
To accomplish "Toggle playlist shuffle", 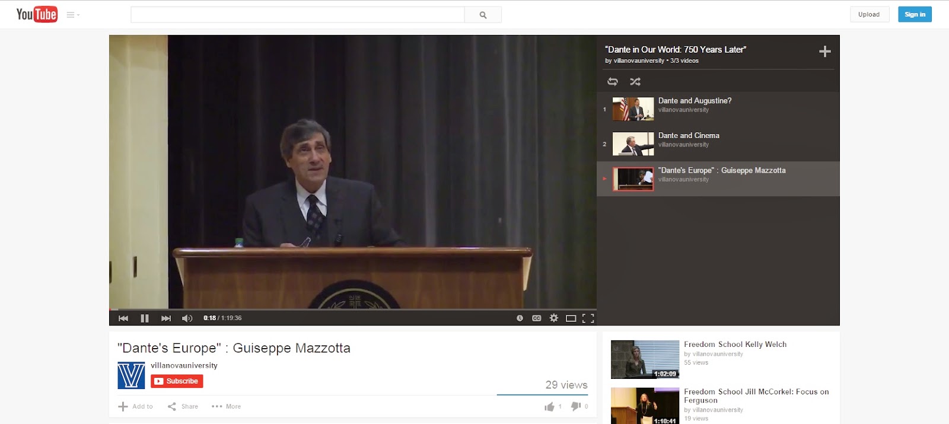I will click(x=635, y=82).
